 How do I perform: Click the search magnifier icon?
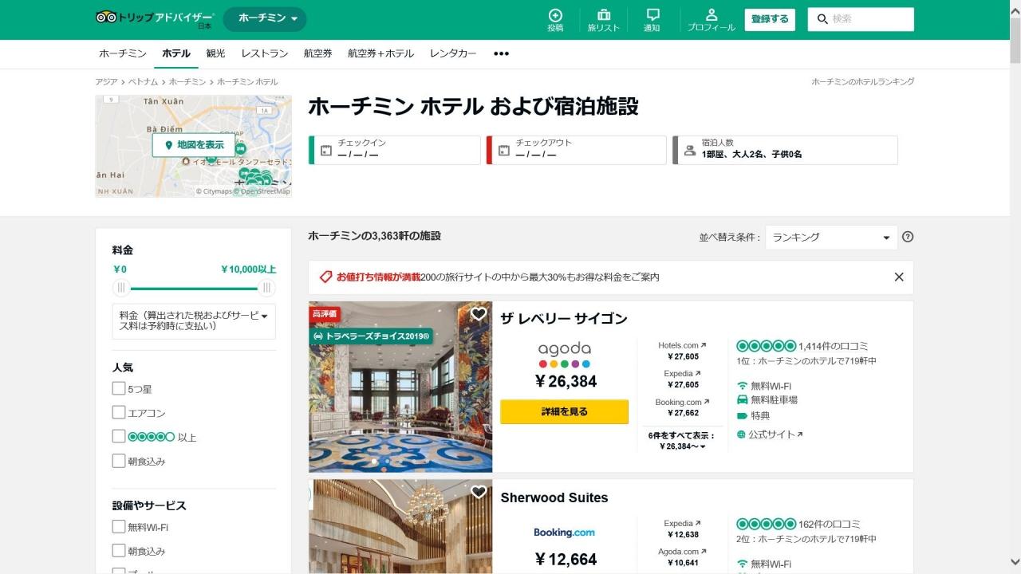822,19
